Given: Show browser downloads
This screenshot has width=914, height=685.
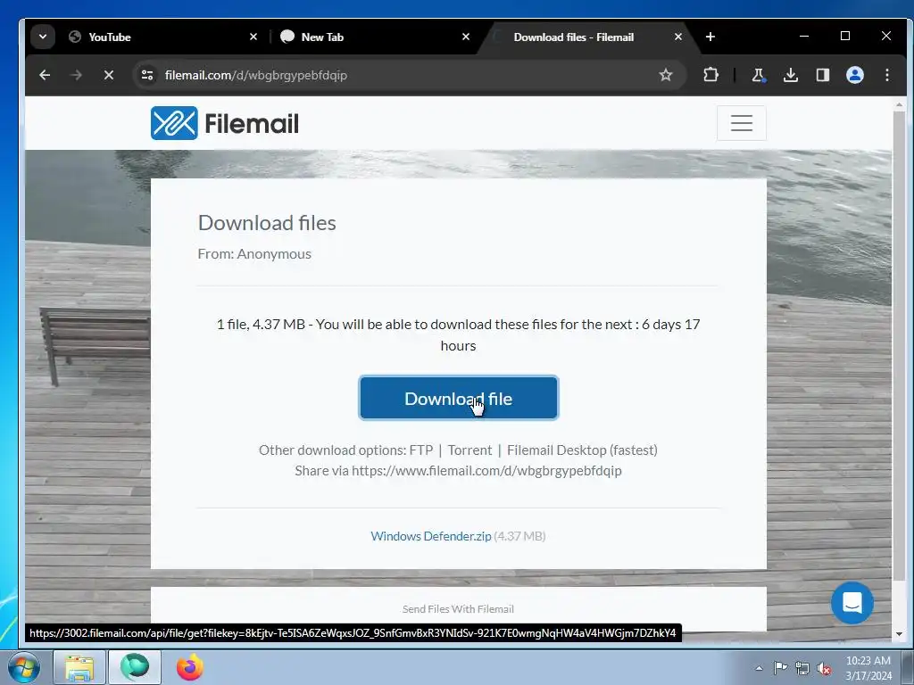Looking at the screenshot, I should pos(791,75).
